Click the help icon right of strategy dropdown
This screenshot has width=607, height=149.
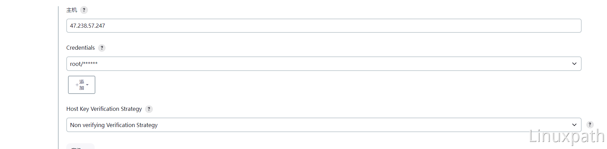(x=590, y=125)
